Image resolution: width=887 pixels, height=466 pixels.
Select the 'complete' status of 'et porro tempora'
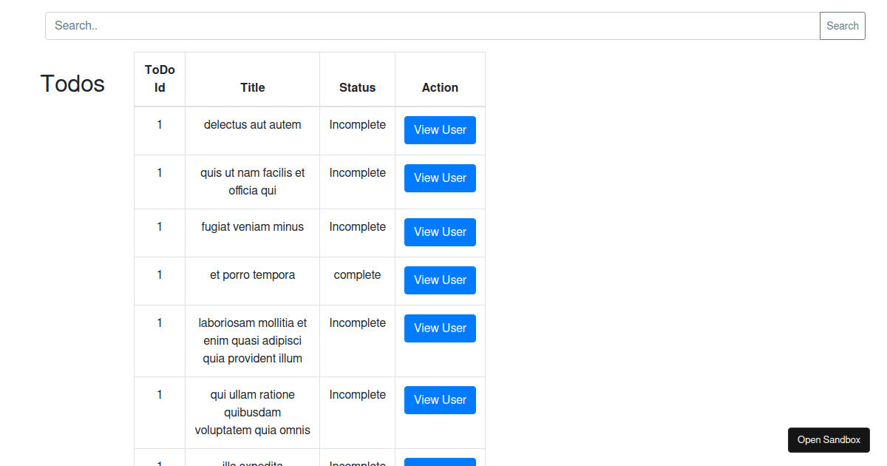pyautogui.click(x=357, y=274)
